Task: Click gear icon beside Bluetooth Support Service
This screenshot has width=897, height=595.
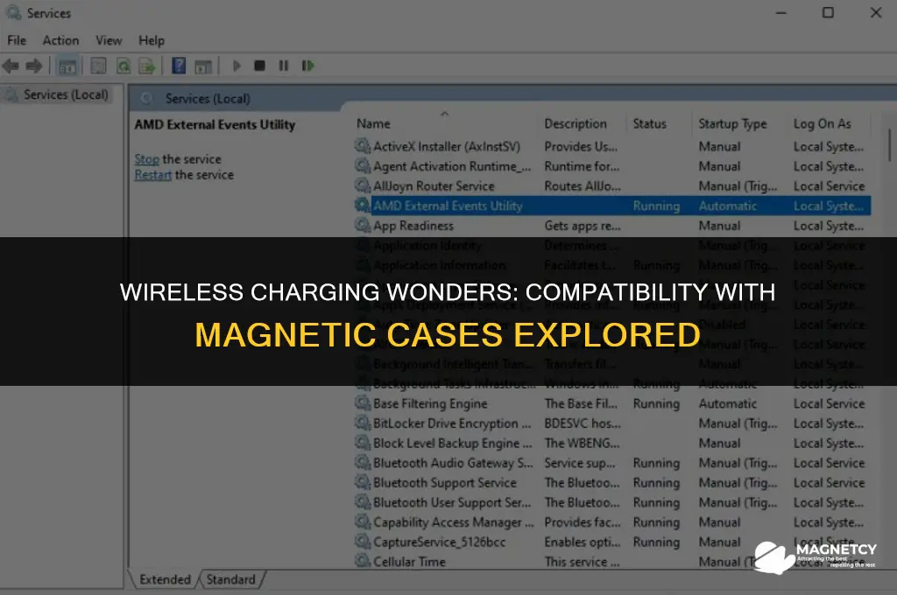Action: point(362,482)
